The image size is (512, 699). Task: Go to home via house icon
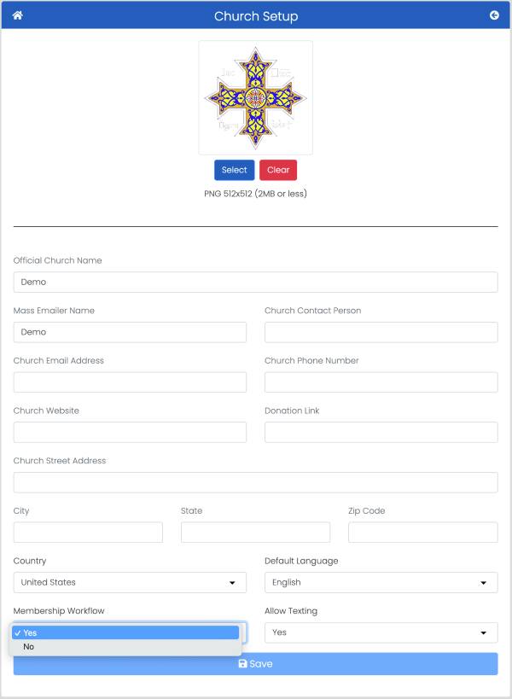coord(17,15)
